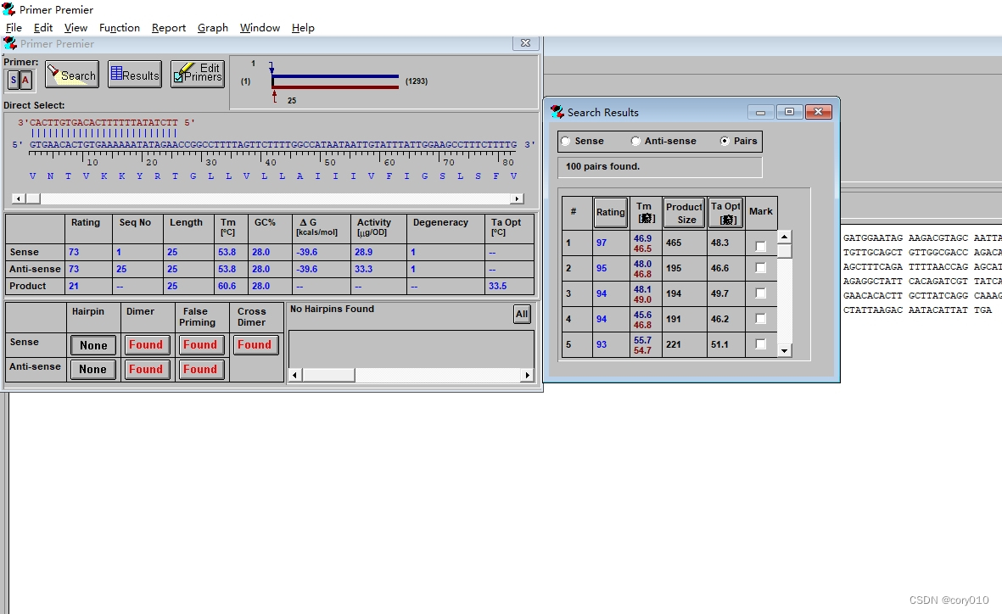Click results list vertical scroll thumb
The image size is (1002, 614).
tap(785, 250)
